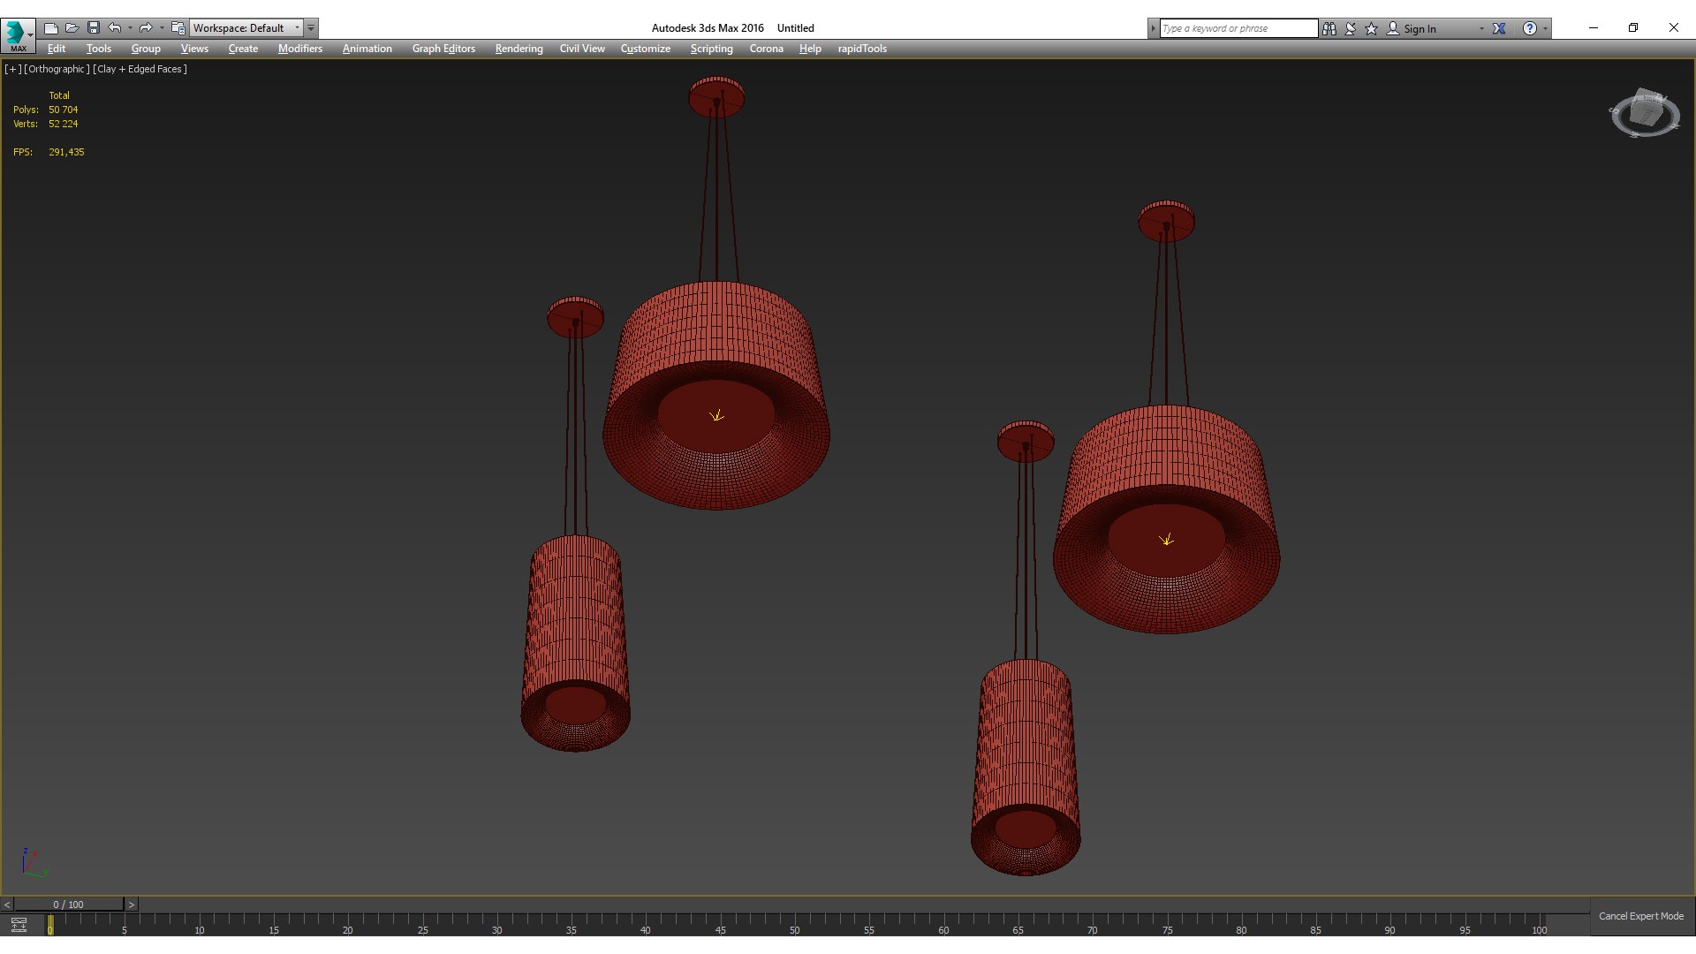Click the Open File folder icon
This screenshot has height=954, width=1696.
[72, 28]
